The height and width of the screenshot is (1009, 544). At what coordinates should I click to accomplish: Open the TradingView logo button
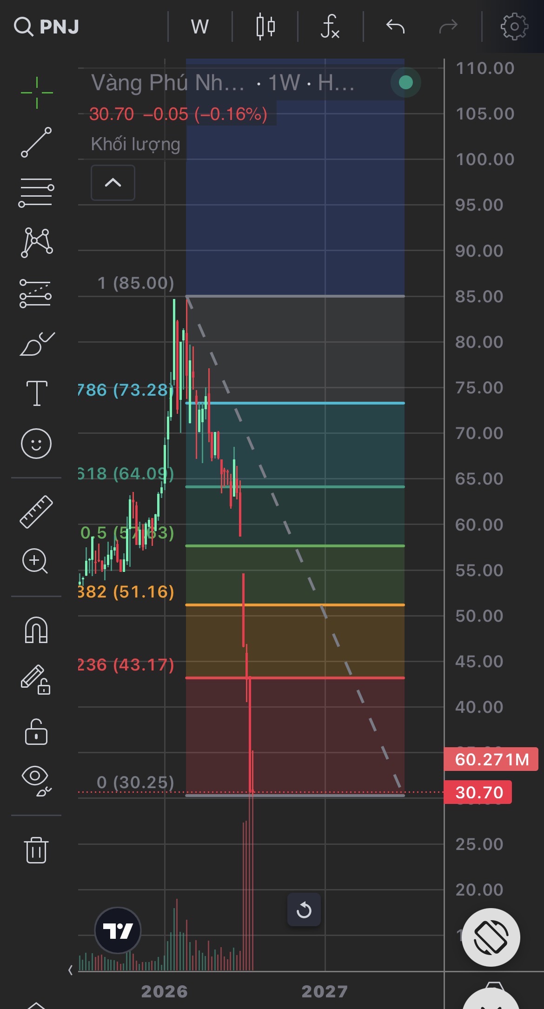[118, 930]
